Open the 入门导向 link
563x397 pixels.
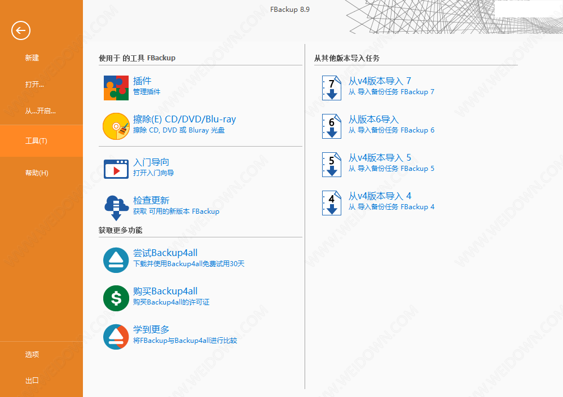coord(151,162)
